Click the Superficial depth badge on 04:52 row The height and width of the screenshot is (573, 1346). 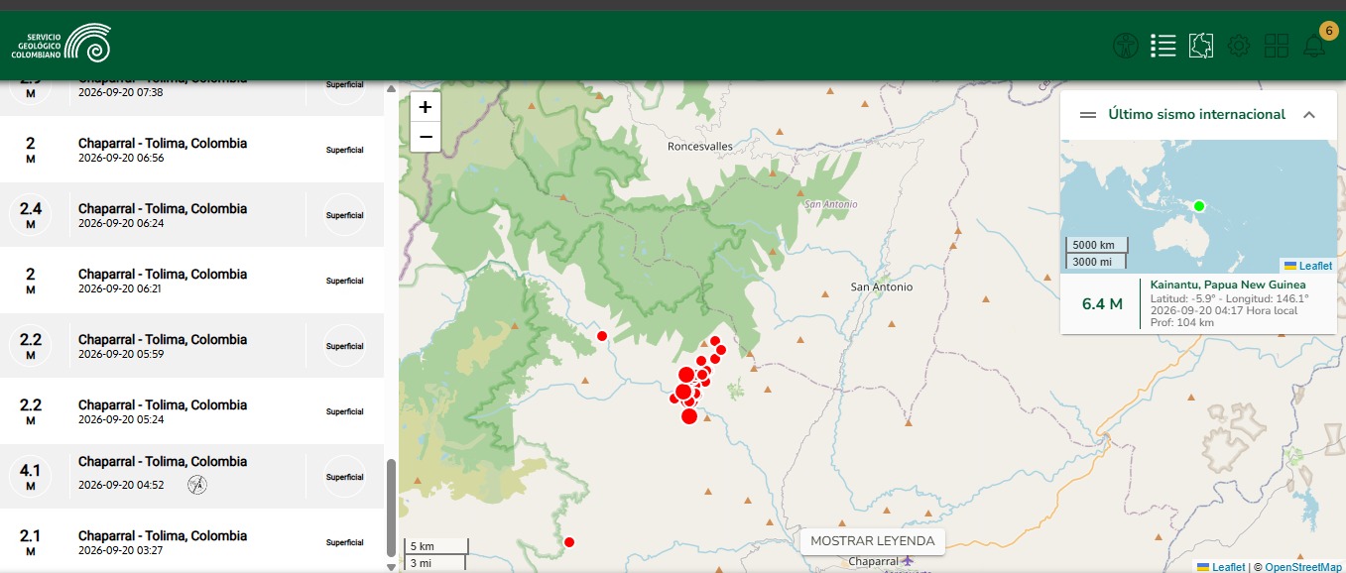[x=345, y=477]
